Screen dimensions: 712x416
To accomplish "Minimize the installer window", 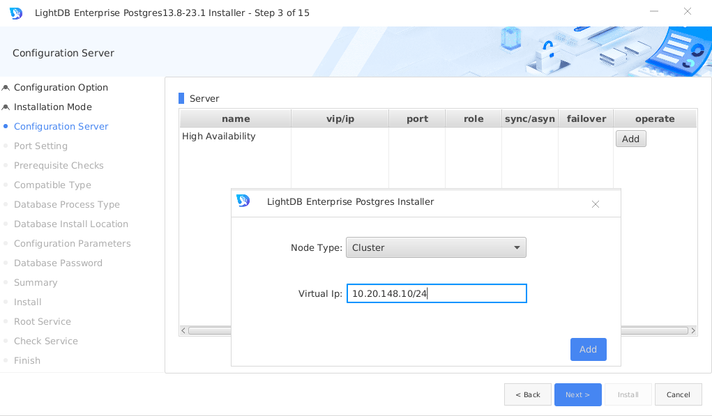I will [654, 11].
